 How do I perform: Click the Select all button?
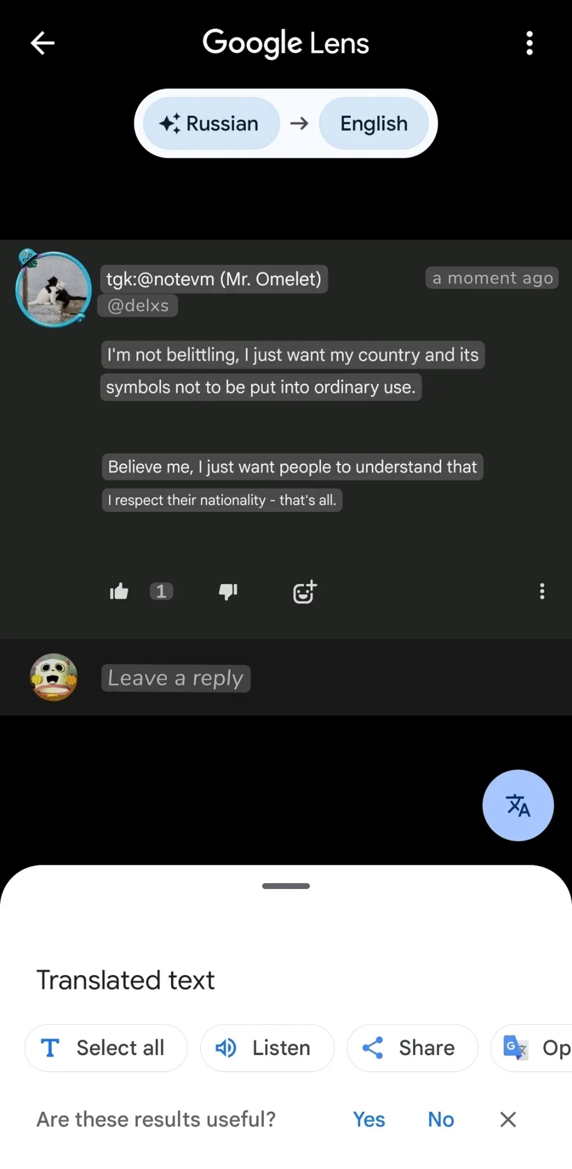point(106,1047)
